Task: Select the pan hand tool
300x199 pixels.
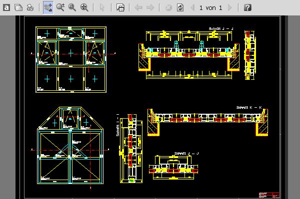Action: tap(48, 7)
